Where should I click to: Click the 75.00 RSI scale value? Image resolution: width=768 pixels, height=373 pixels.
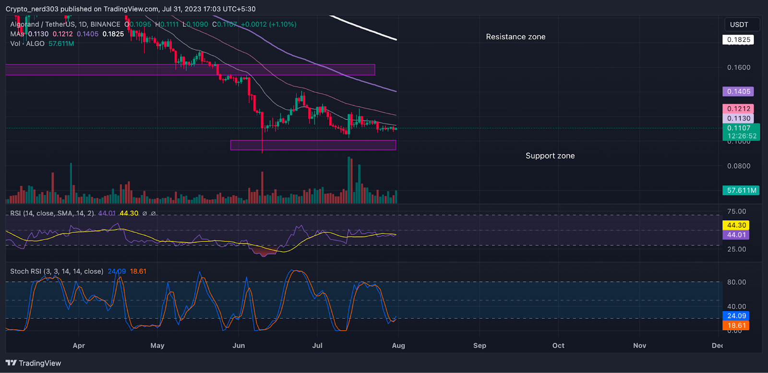coord(737,212)
